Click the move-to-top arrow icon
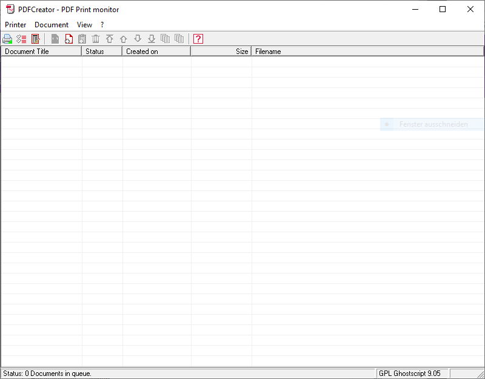 click(x=110, y=39)
